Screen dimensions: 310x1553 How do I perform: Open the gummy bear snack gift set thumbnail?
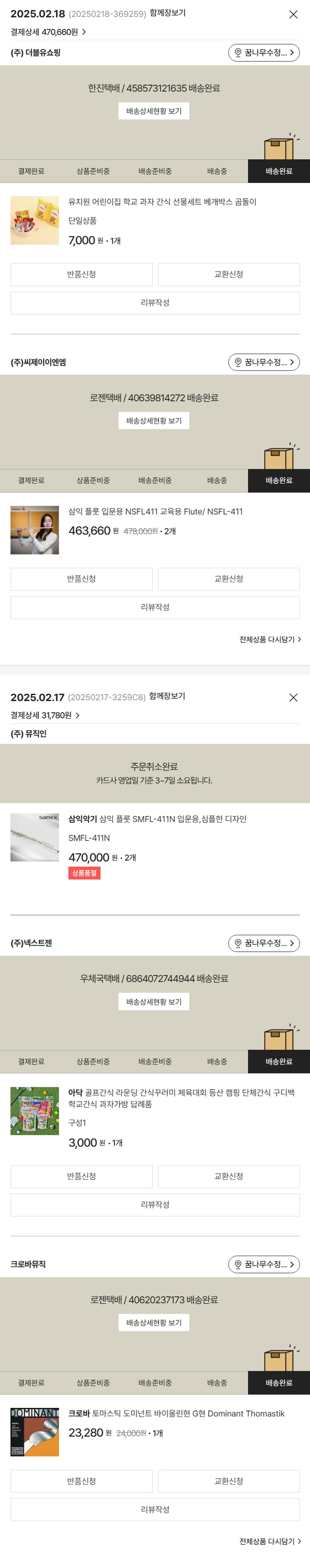(x=35, y=220)
